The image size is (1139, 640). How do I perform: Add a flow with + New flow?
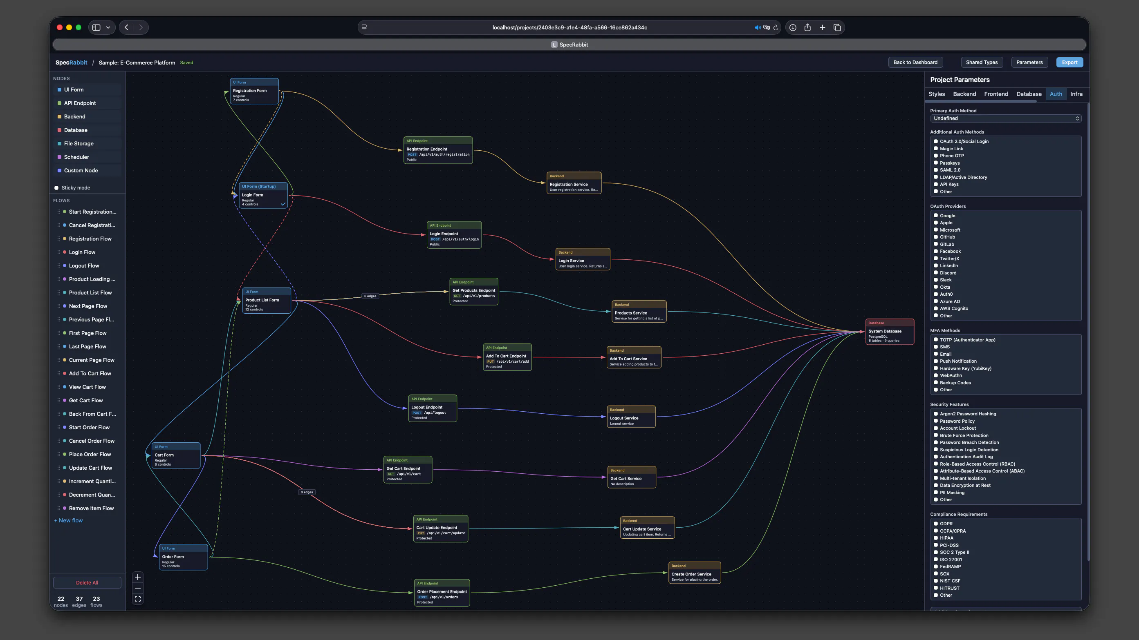click(x=68, y=520)
